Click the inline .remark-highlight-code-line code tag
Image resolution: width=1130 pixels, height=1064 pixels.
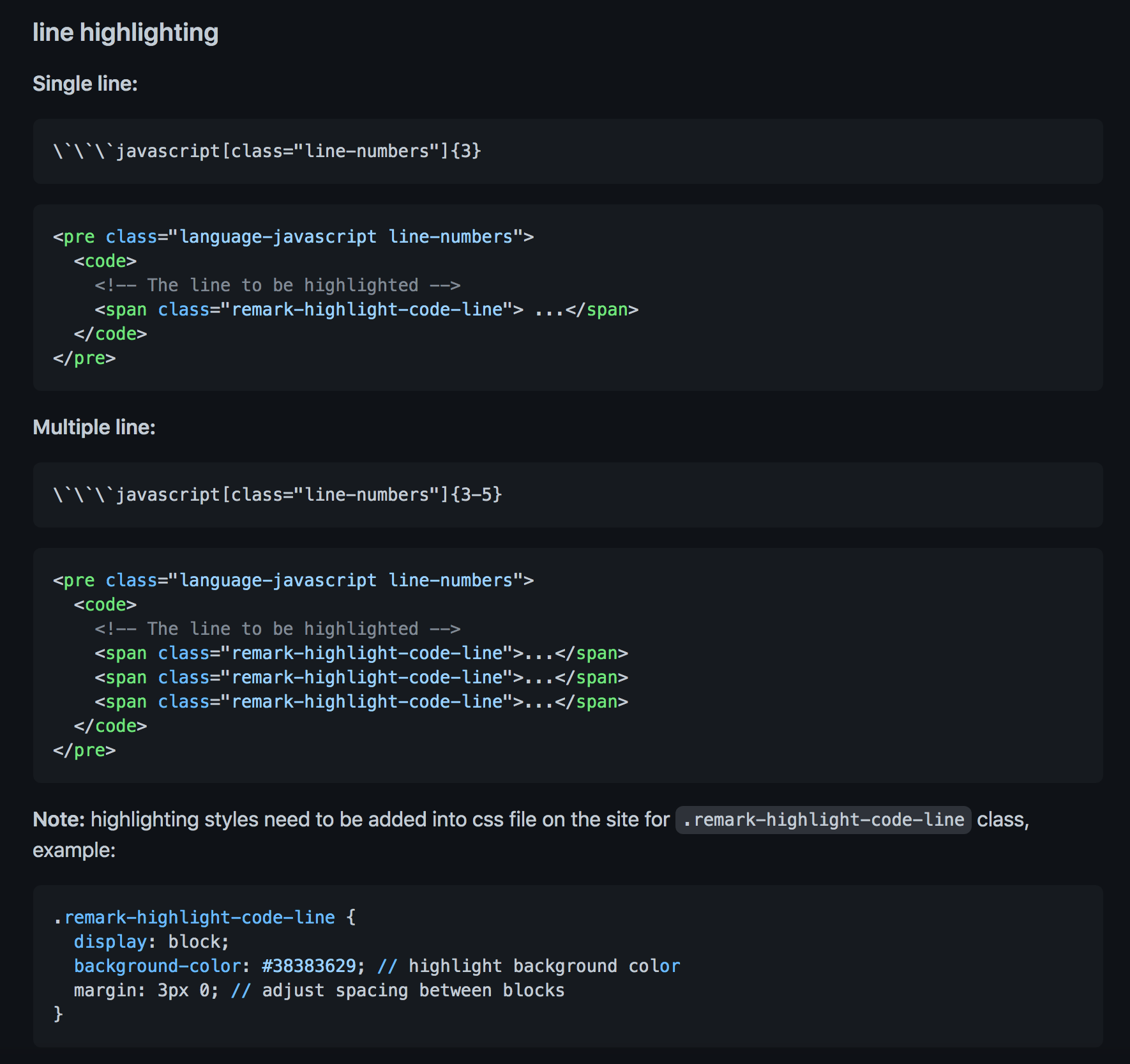click(823, 819)
